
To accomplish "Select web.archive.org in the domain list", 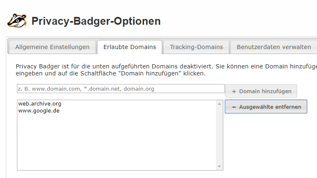I will pos(40,104).
